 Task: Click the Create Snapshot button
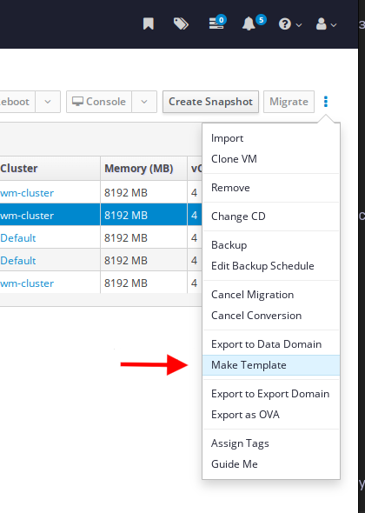(x=210, y=102)
